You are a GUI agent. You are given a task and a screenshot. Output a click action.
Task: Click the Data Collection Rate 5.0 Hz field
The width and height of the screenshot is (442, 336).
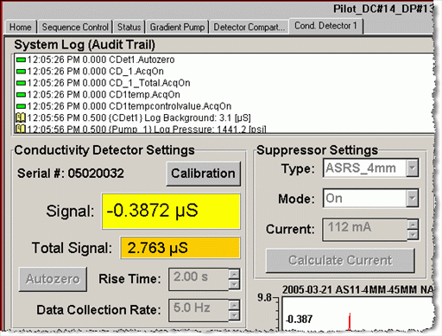tap(199, 310)
